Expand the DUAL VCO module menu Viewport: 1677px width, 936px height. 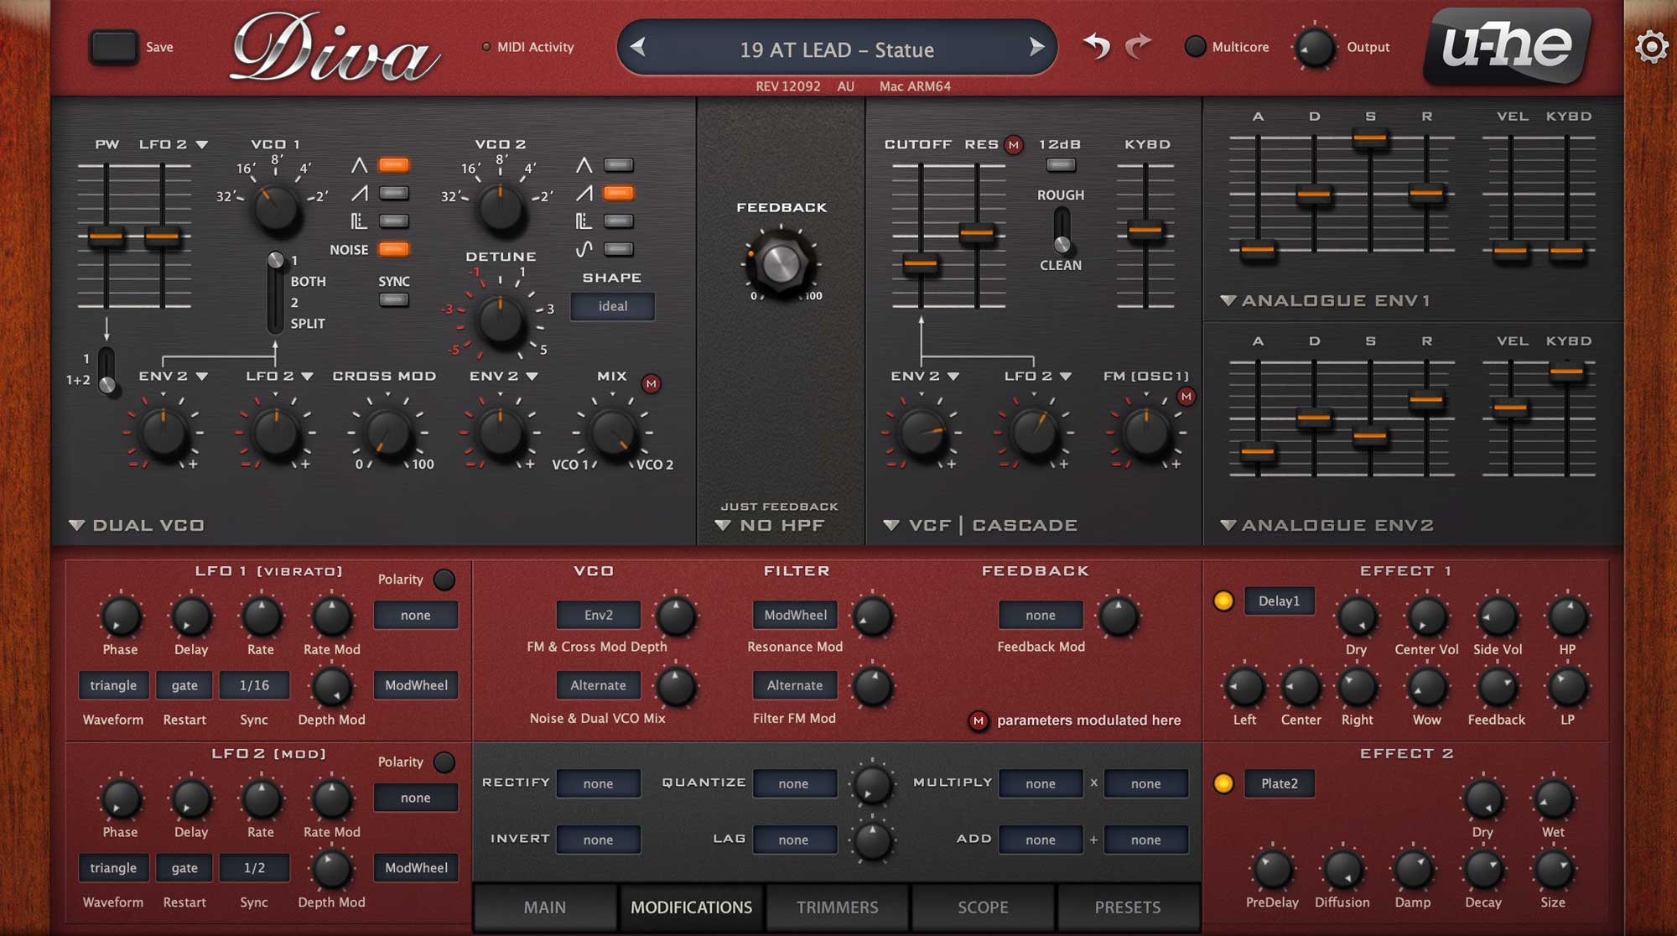pos(77,526)
